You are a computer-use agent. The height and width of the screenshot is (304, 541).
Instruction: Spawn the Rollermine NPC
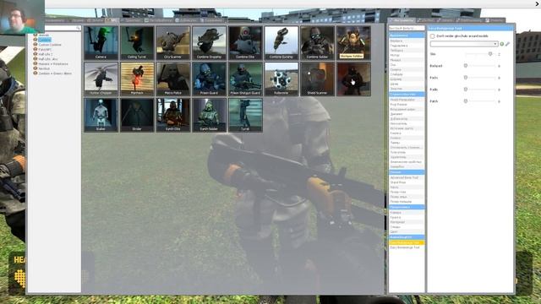281,79
